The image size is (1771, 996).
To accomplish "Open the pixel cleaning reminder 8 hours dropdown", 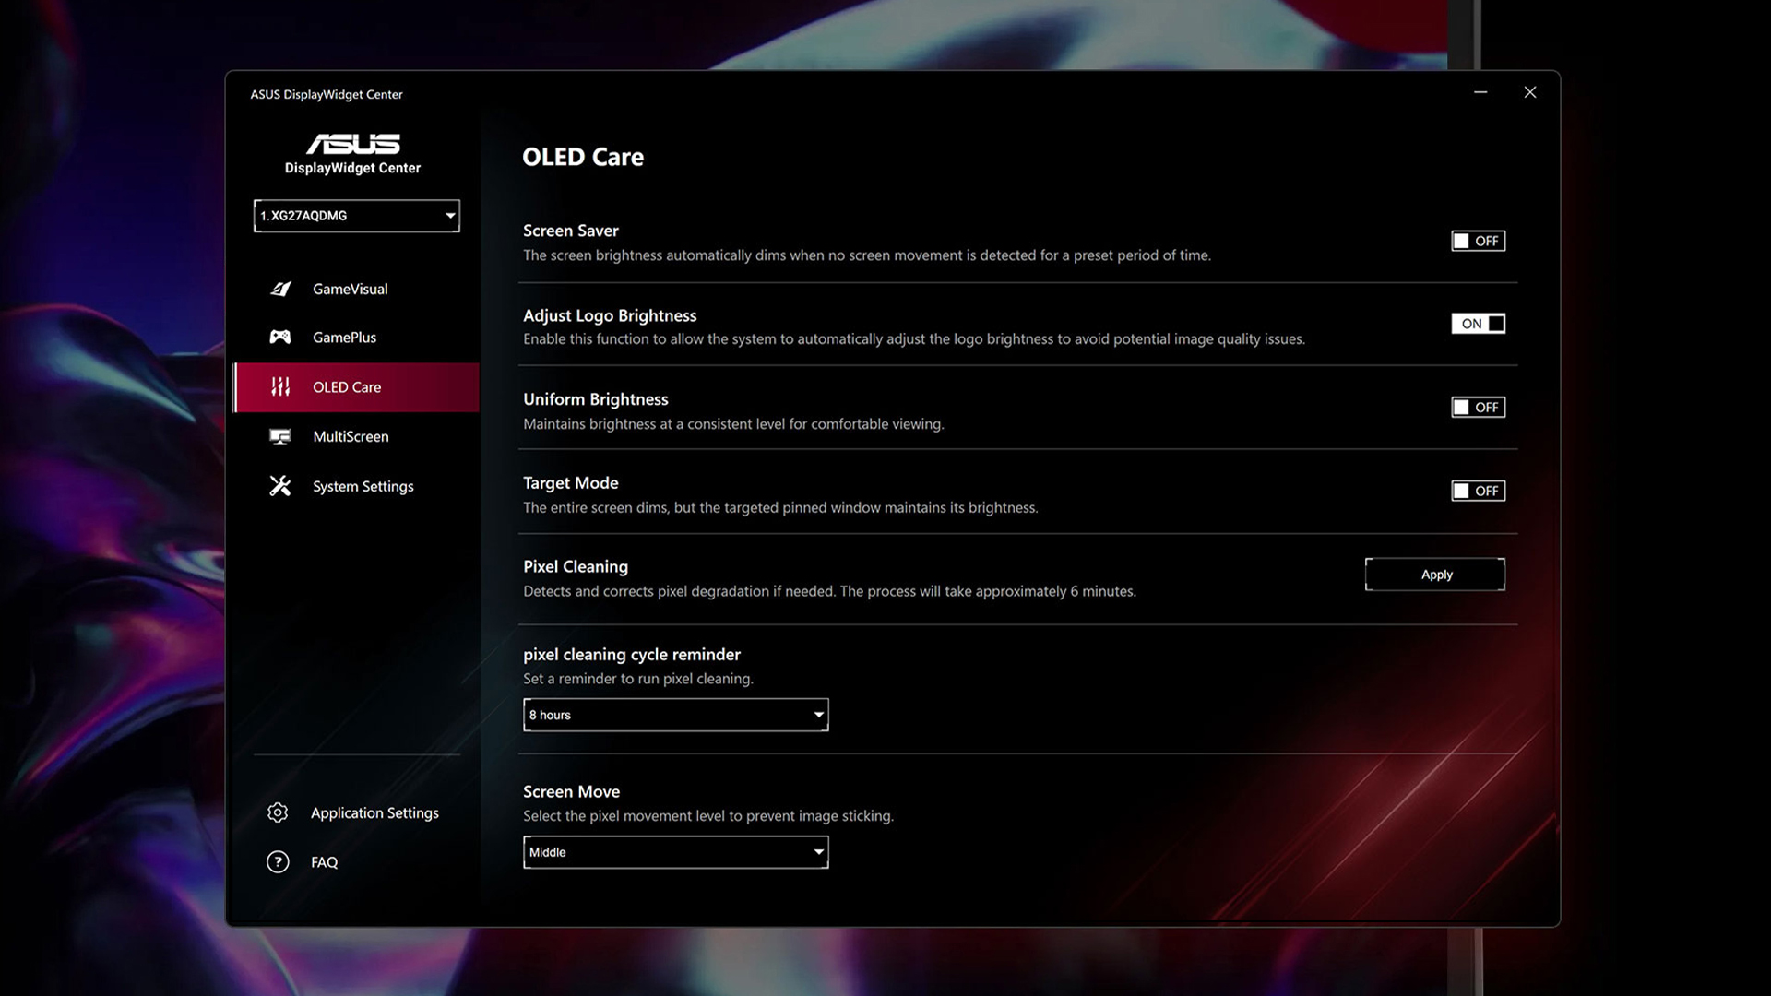I will pyautogui.click(x=676, y=715).
